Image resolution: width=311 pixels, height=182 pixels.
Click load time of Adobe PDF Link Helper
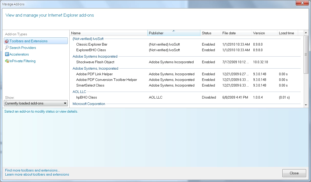[x=283, y=74]
